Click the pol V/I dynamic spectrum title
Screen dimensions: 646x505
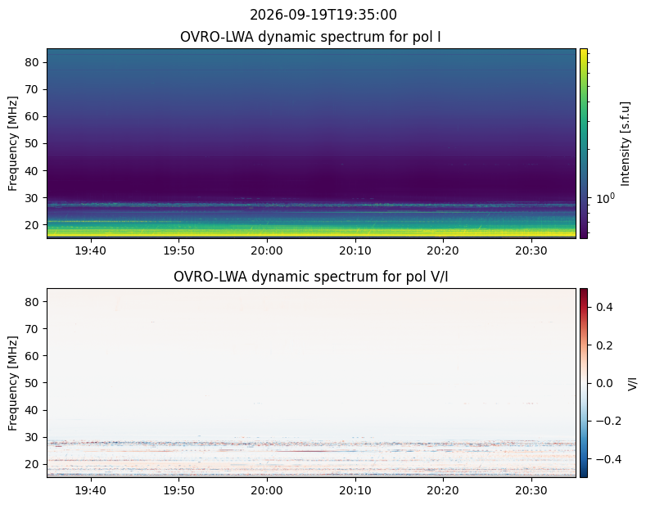(x=310, y=277)
